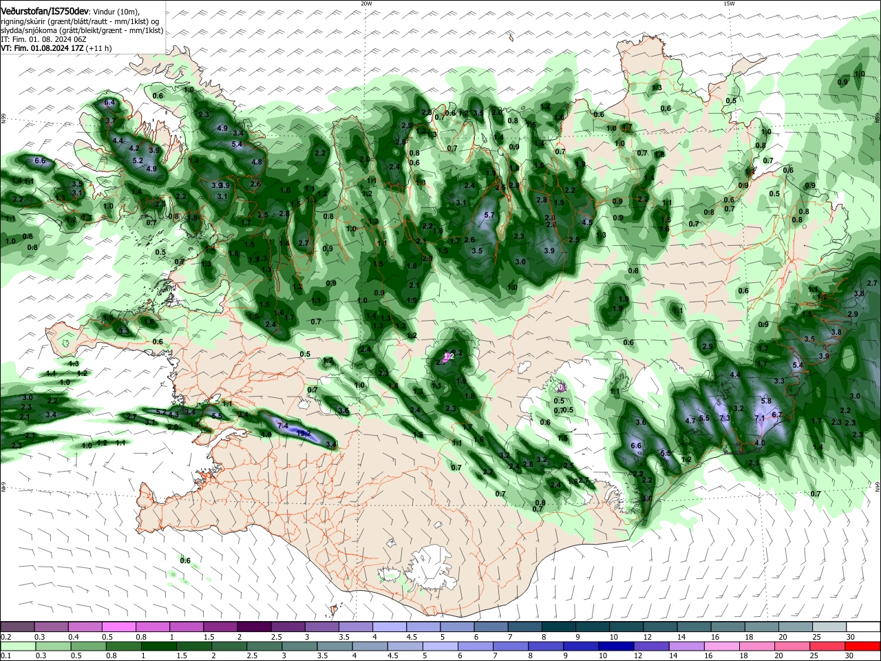Select the 3.7 value below 6.4
This screenshot has height=661, width=881.
coord(111,121)
